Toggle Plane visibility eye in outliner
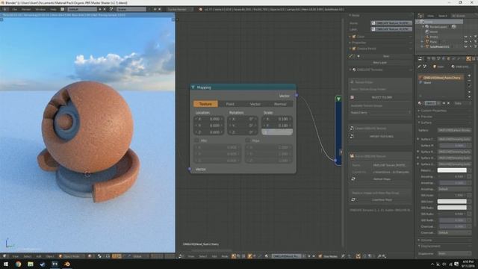Screen dimensions: 478x269 pos(465,42)
